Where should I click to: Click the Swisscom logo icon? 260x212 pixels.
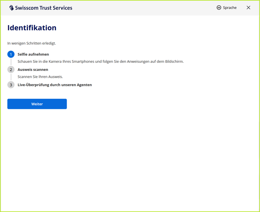pos(11,8)
